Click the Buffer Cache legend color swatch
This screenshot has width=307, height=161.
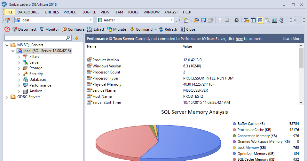tap(234, 124)
